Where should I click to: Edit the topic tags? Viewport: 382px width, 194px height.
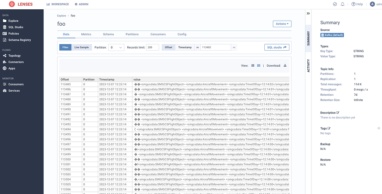(329, 128)
